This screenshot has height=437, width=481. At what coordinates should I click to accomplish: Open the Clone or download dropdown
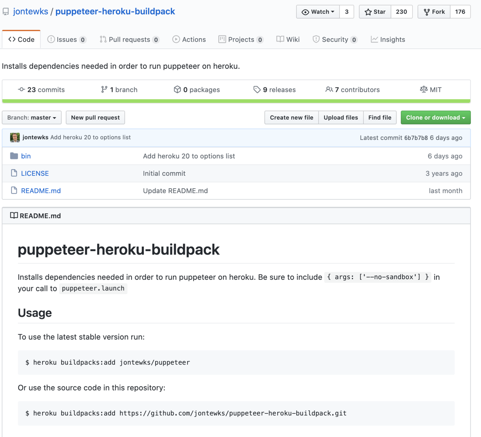436,118
